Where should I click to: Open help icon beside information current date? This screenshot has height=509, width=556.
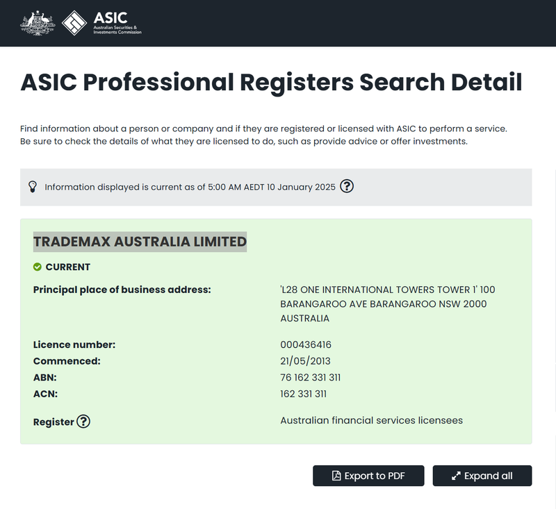(346, 186)
